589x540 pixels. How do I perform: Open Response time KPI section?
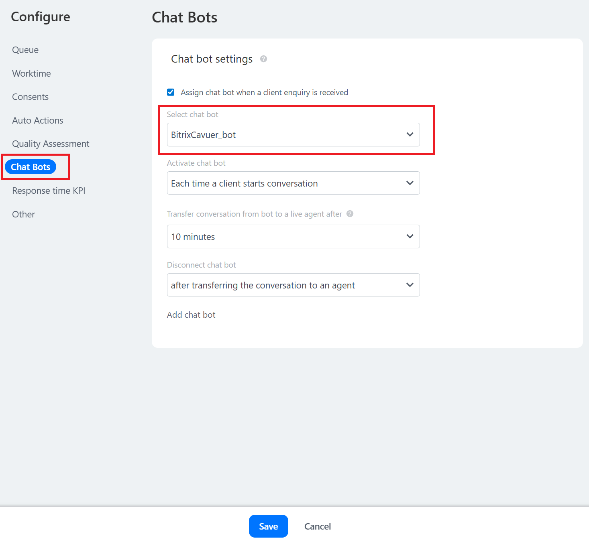coord(49,191)
